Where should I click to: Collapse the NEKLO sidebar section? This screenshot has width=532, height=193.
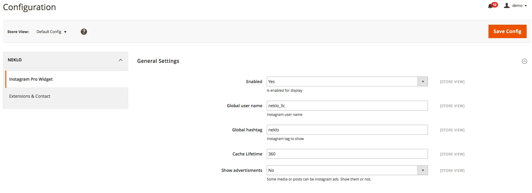click(x=120, y=60)
